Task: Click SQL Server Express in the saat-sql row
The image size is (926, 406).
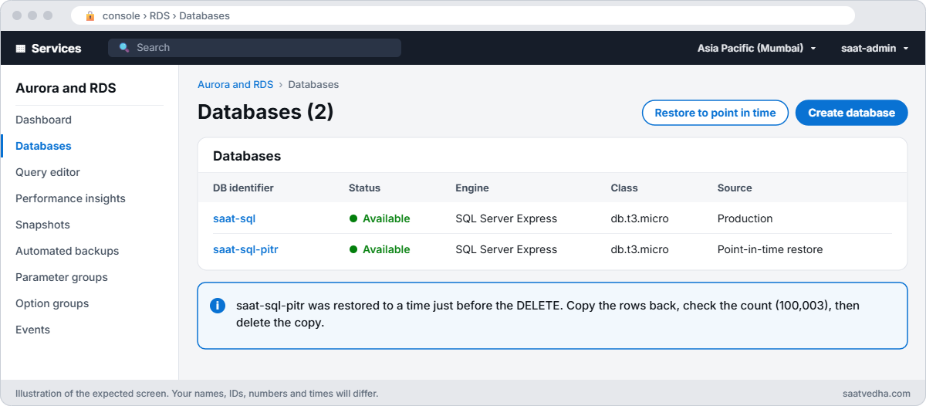Action: (506, 218)
